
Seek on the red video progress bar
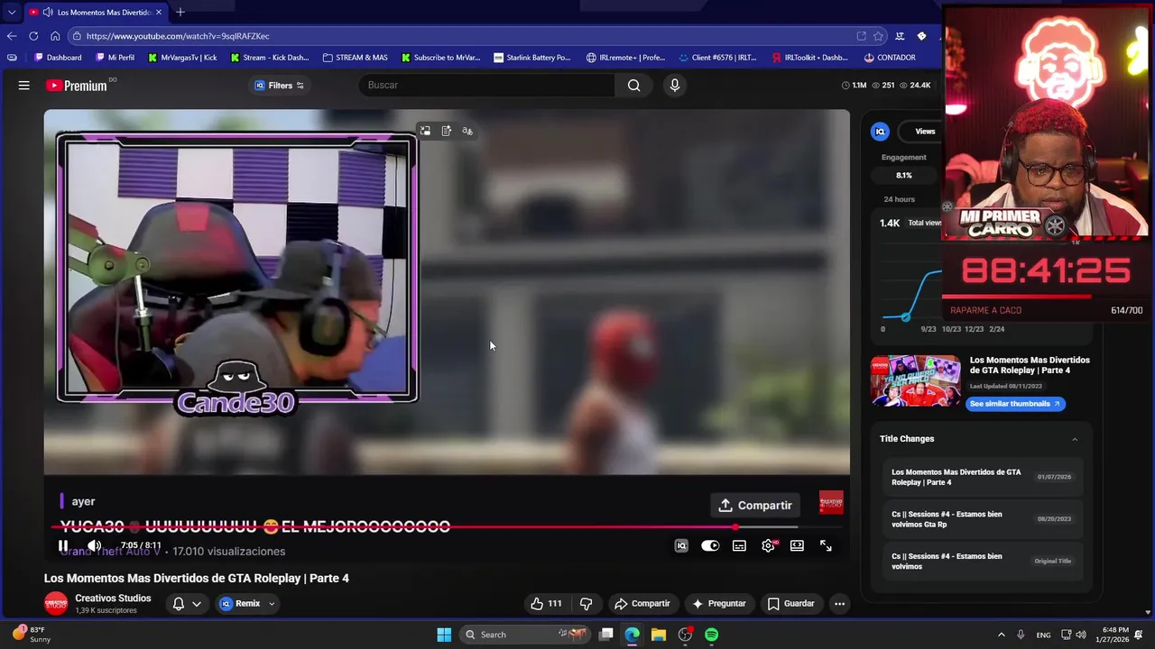coord(447,526)
